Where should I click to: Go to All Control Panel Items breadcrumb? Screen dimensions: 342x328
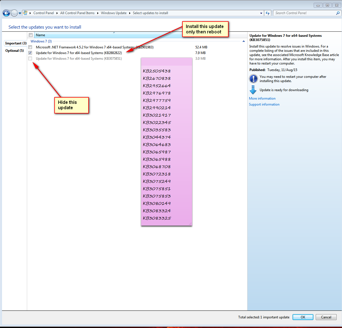click(77, 13)
